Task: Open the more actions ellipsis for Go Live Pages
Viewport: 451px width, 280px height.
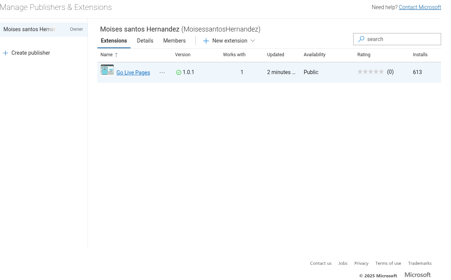Action: point(162,73)
